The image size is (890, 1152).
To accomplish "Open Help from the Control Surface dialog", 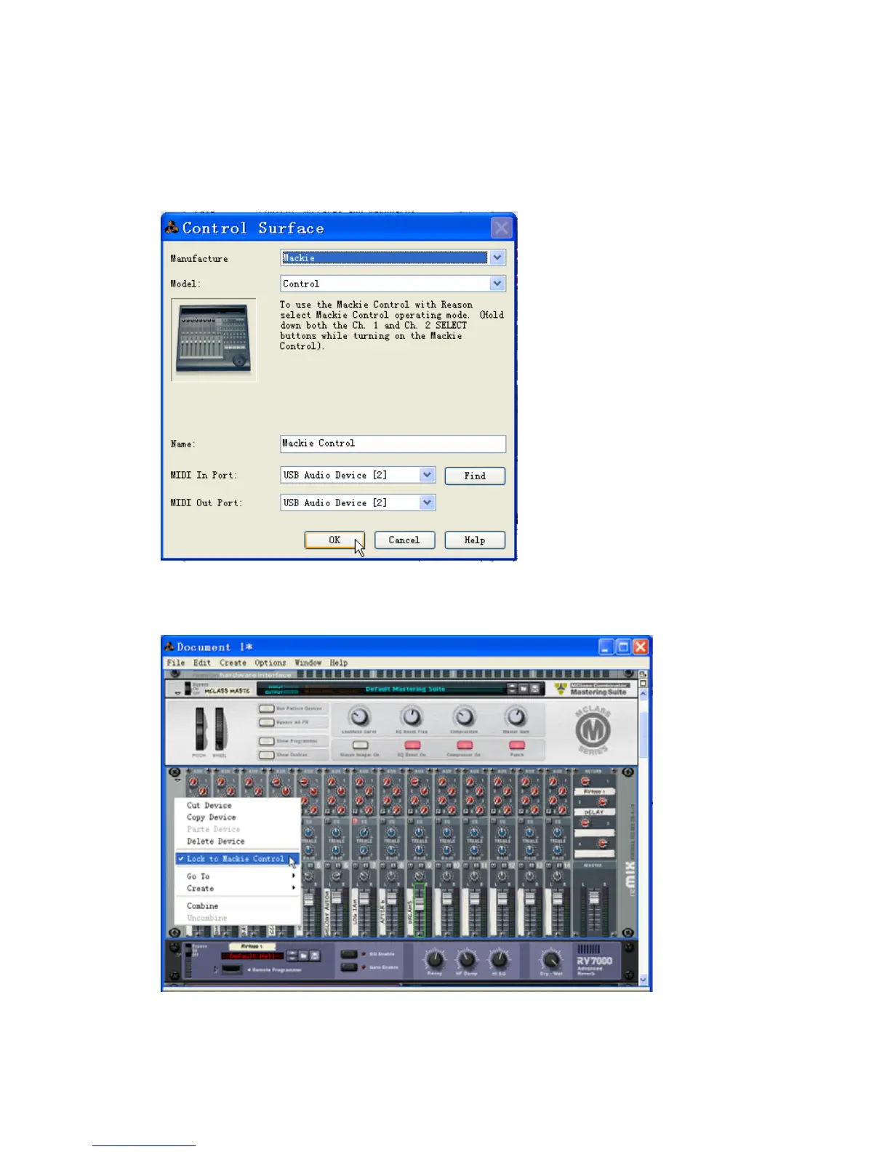I will click(x=475, y=540).
